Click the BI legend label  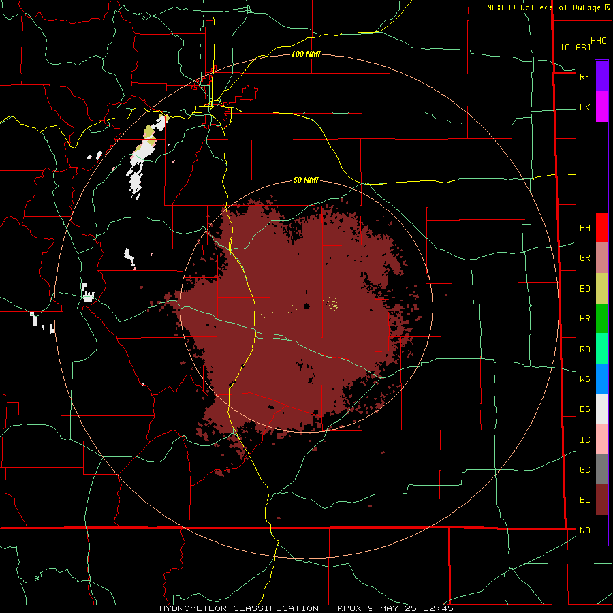(x=584, y=500)
